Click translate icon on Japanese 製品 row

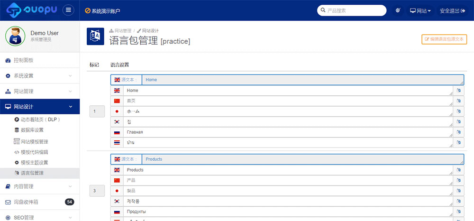pos(458,191)
